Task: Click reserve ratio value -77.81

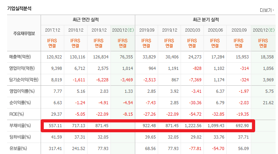Action: (x=195, y=148)
